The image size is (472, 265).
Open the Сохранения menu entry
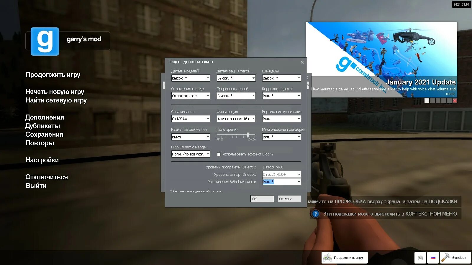tap(45, 135)
